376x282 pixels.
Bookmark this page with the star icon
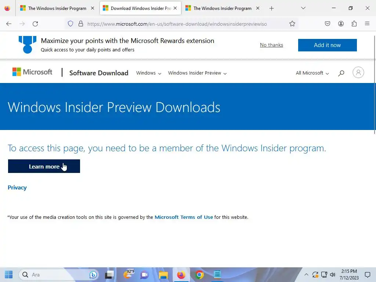coord(292,24)
